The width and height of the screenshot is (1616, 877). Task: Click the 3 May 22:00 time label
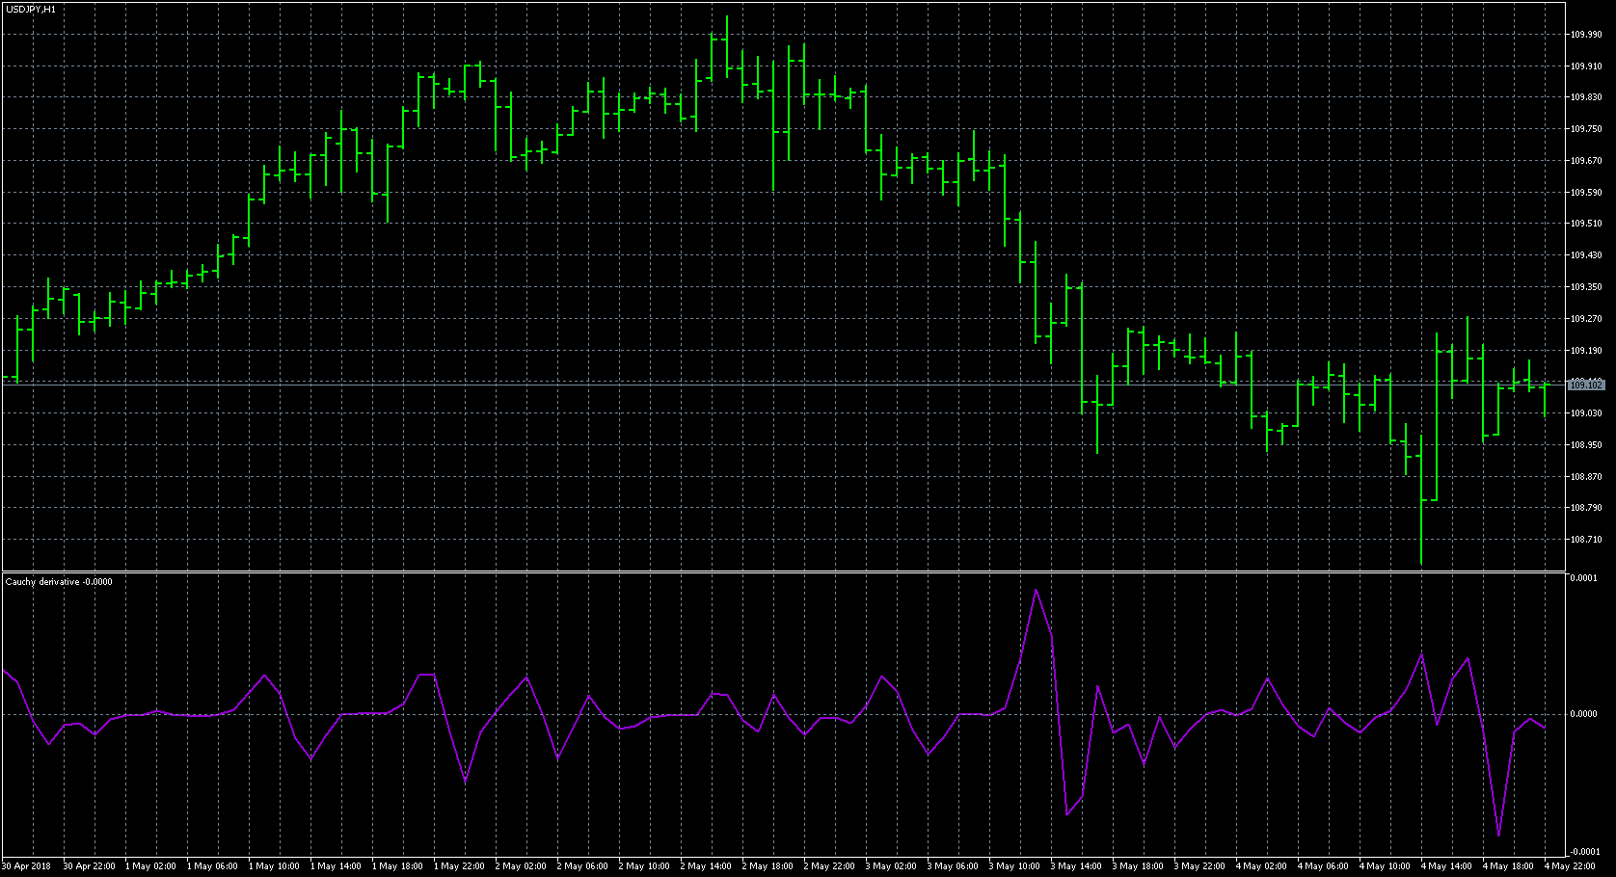pos(1199,866)
